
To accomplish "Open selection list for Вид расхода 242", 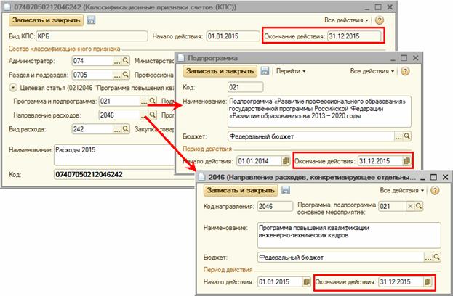I will pyautogui.click(x=116, y=129).
